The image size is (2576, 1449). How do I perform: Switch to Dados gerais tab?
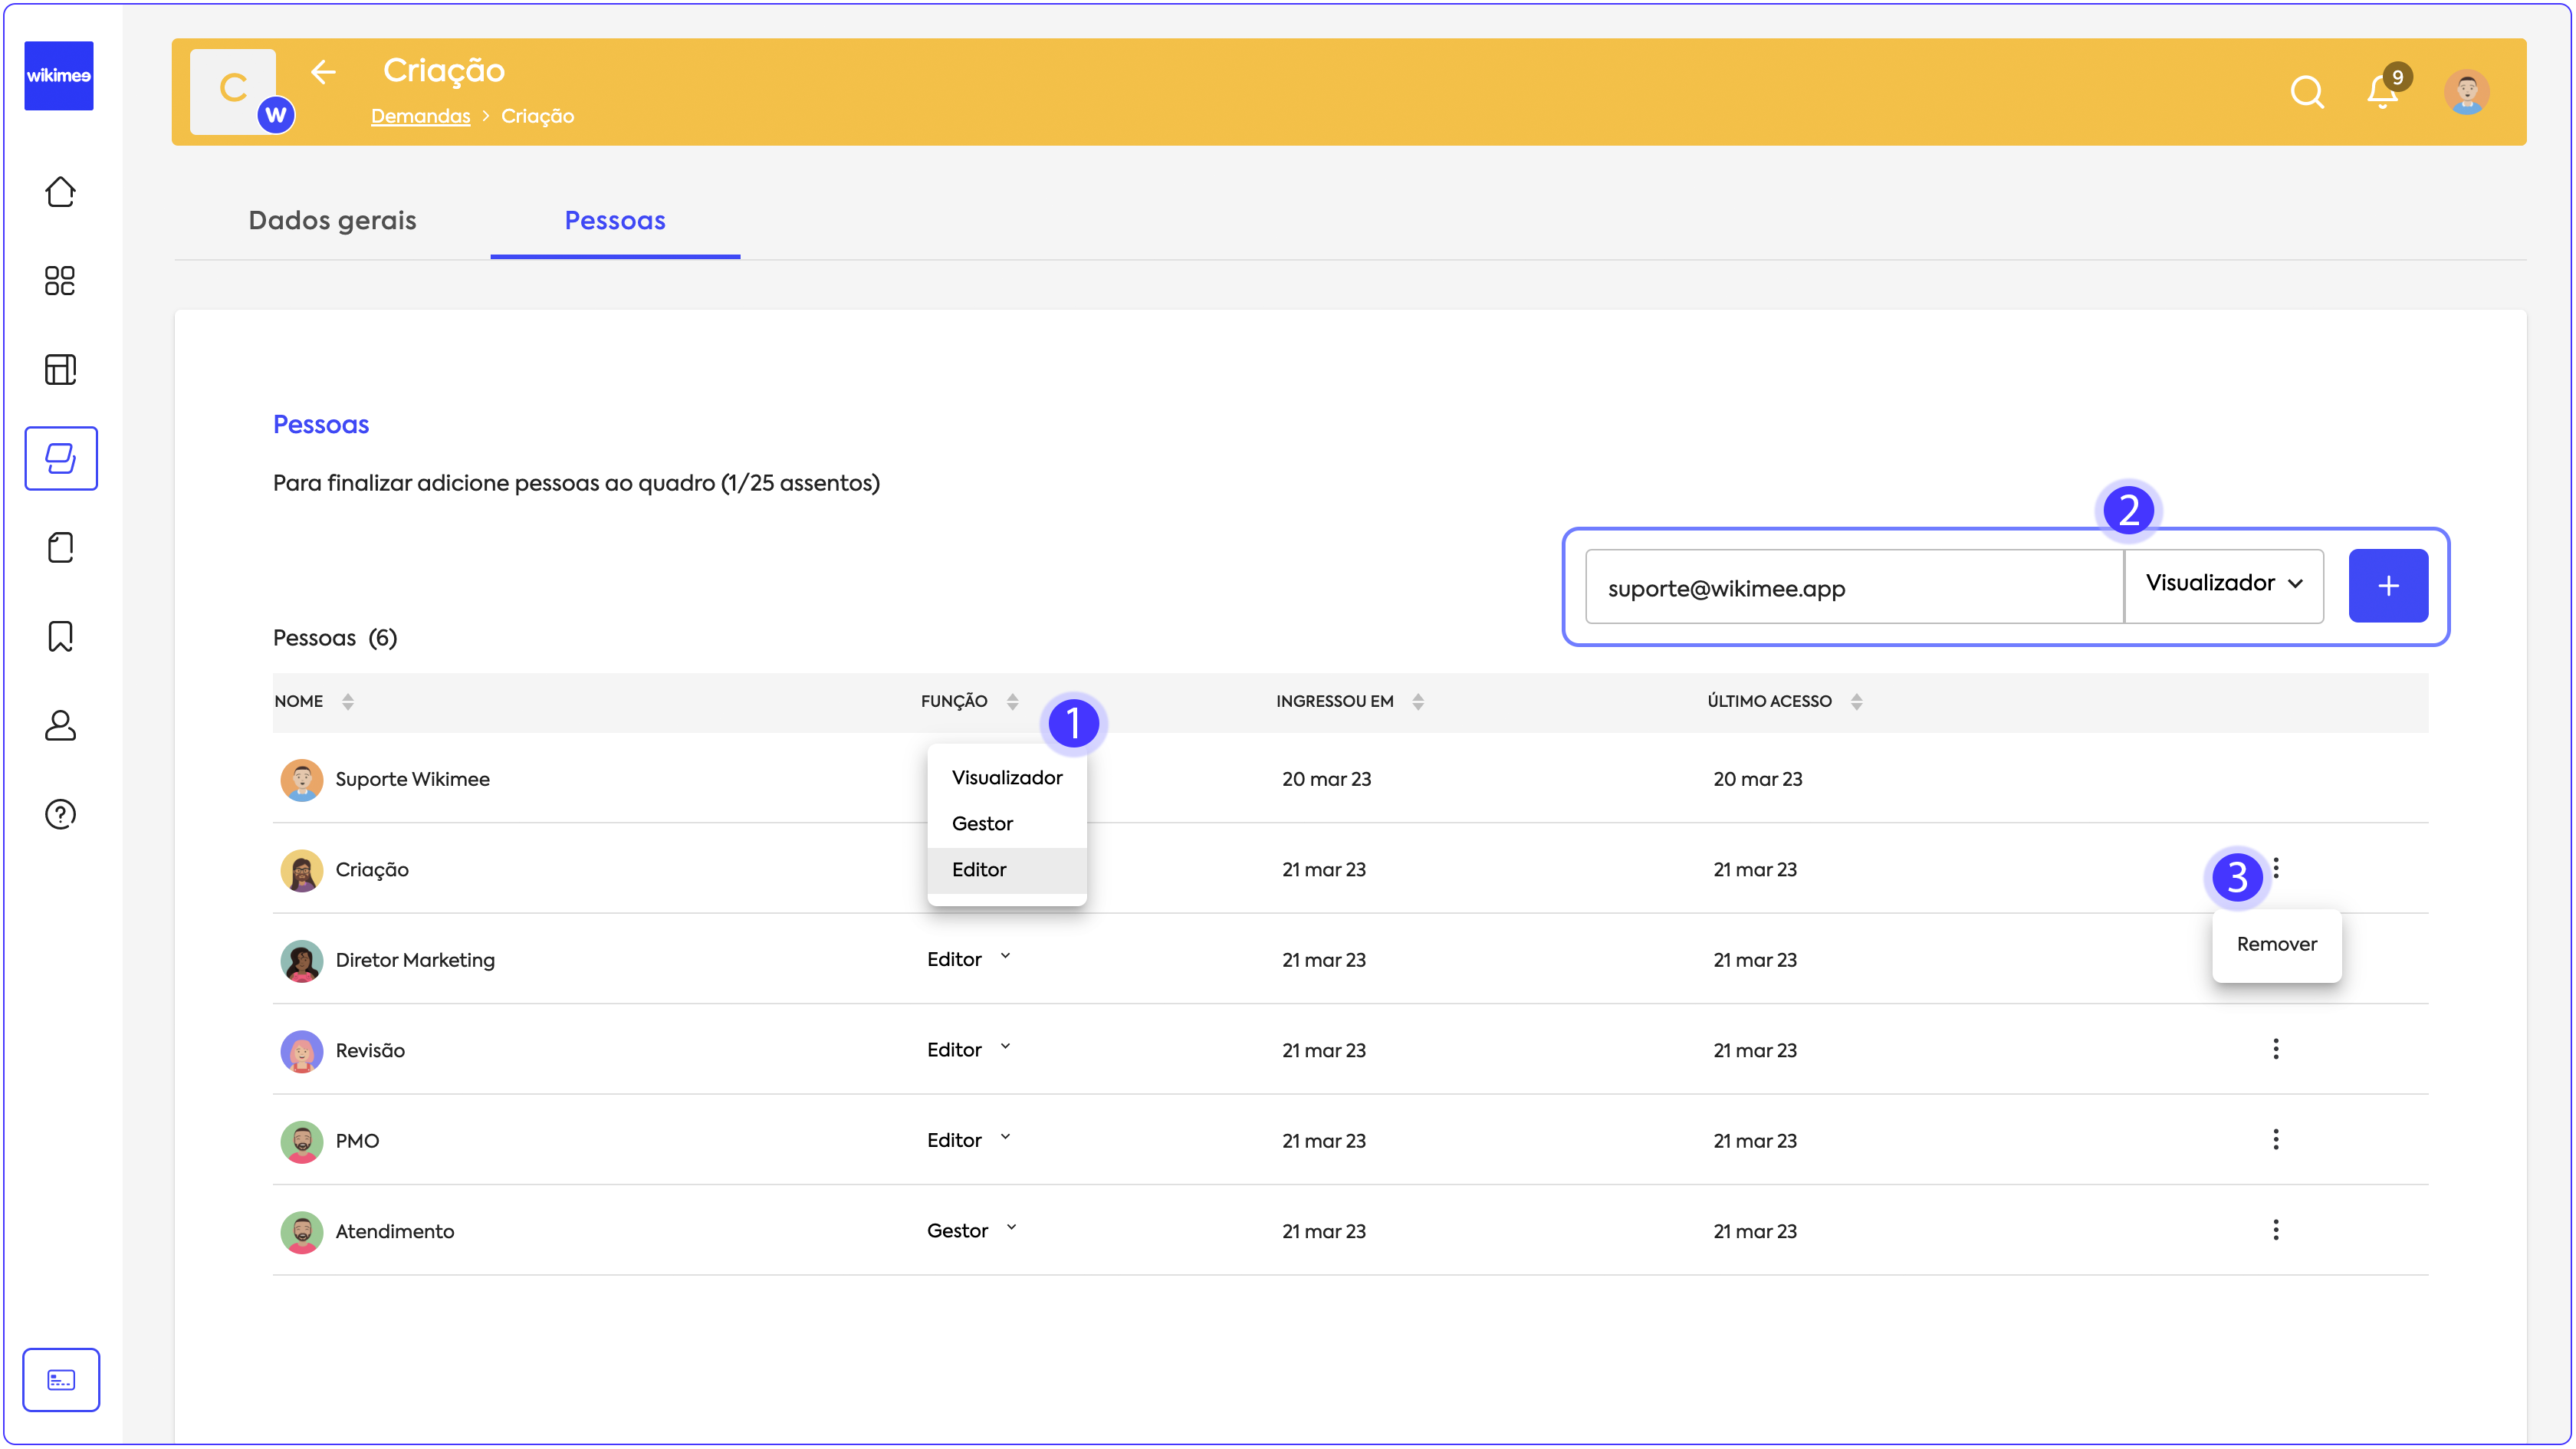[x=332, y=220]
